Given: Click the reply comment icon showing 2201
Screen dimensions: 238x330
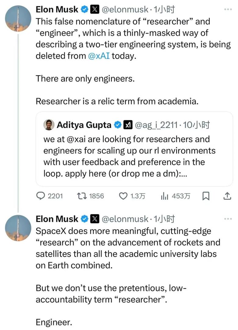Looking at the screenshot, I should (41, 196).
